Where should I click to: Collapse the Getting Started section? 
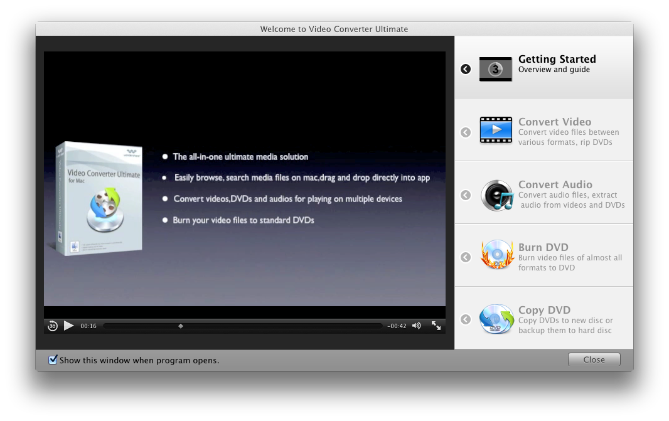pos(465,69)
